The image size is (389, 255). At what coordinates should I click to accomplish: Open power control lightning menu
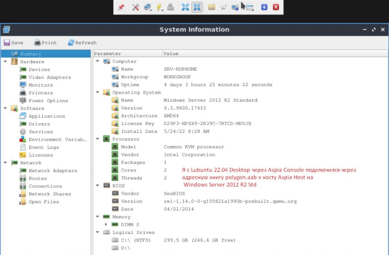160,7
